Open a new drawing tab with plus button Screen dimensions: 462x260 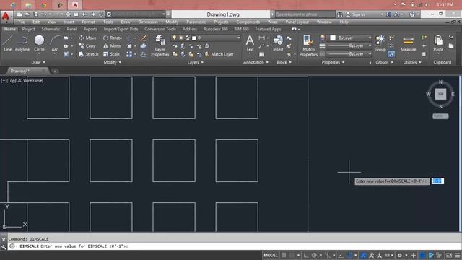(x=55, y=71)
